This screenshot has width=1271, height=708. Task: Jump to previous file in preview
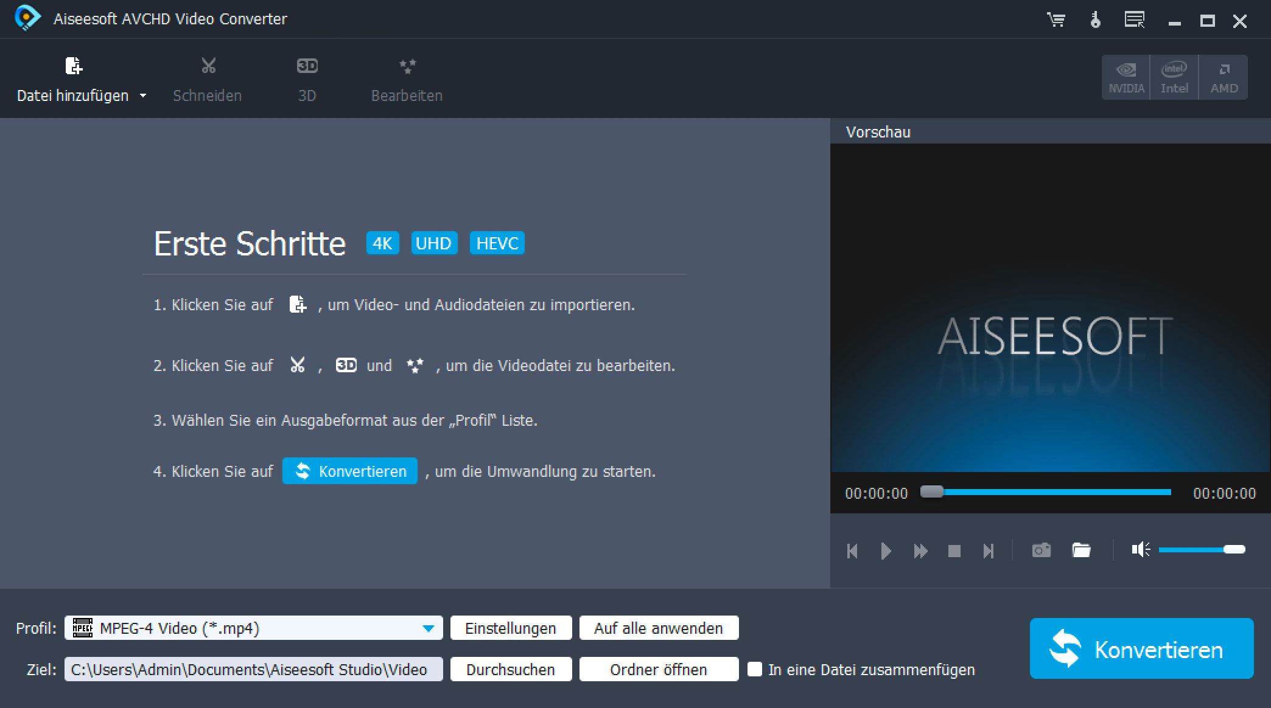click(x=852, y=551)
